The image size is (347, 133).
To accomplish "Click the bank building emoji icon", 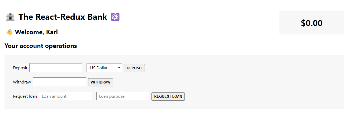I will point(10,17).
